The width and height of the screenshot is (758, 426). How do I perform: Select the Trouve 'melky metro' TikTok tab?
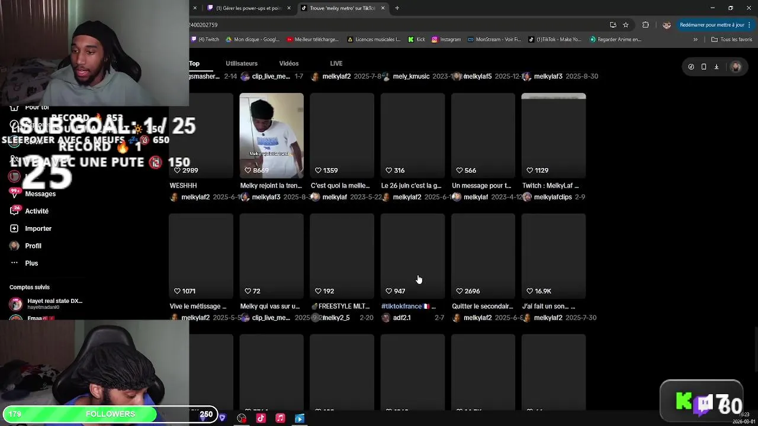click(x=342, y=8)
